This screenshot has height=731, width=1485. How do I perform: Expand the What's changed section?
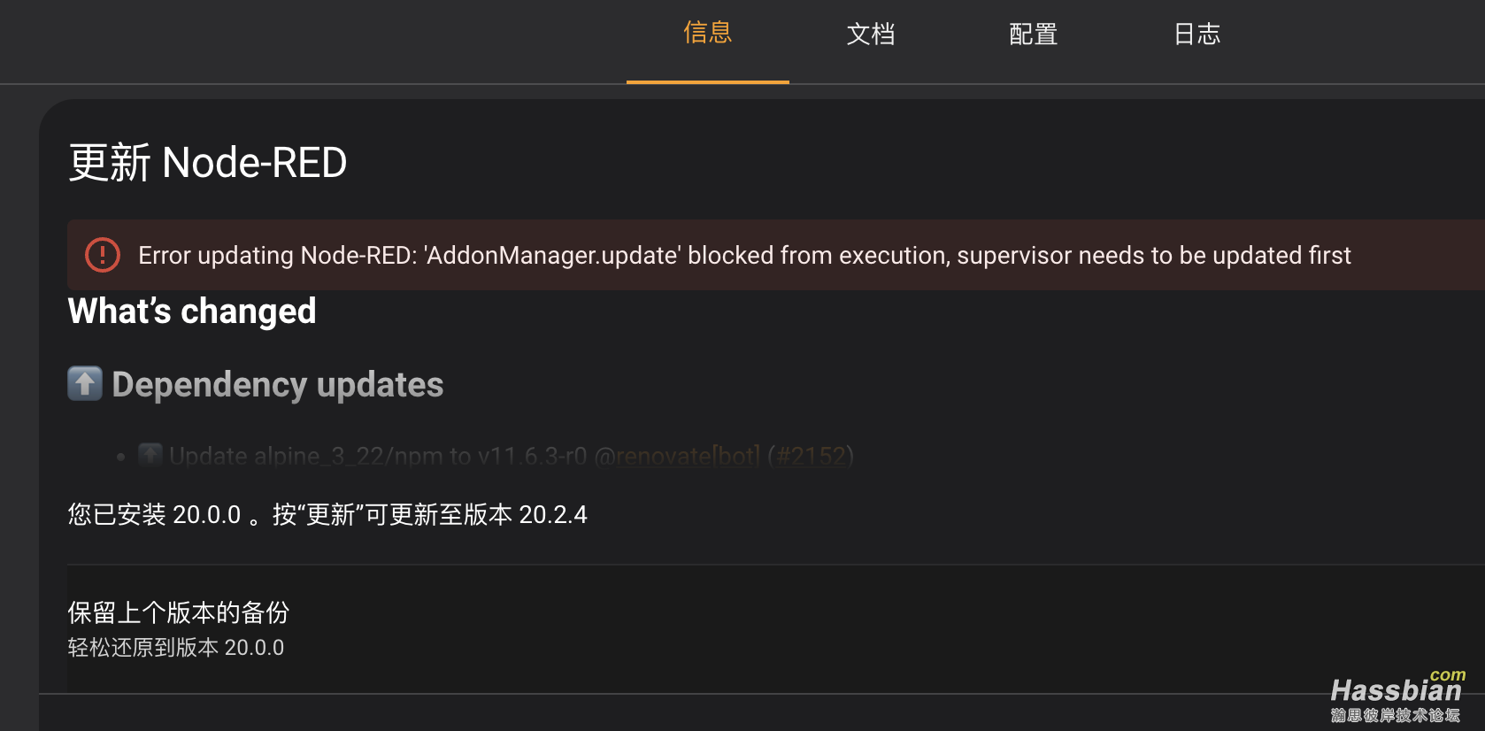tap(191, 311)
